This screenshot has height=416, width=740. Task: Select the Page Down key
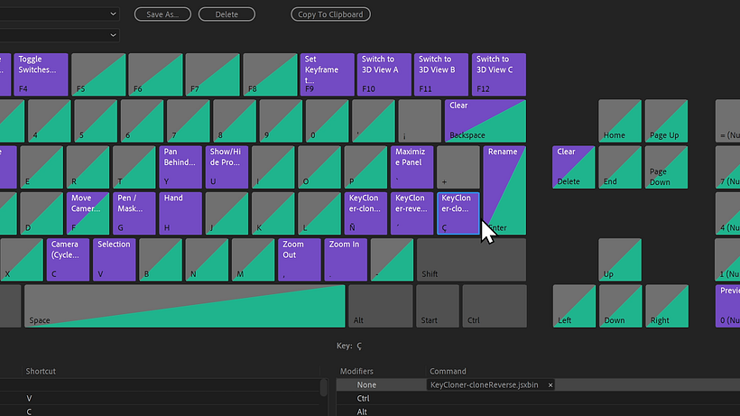666,167
